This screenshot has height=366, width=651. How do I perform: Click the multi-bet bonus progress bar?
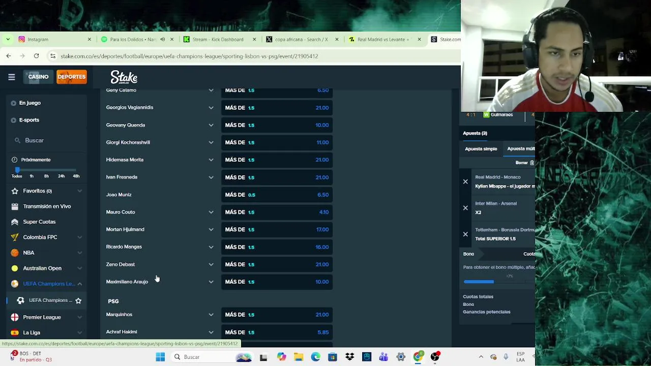click(498, 282)
